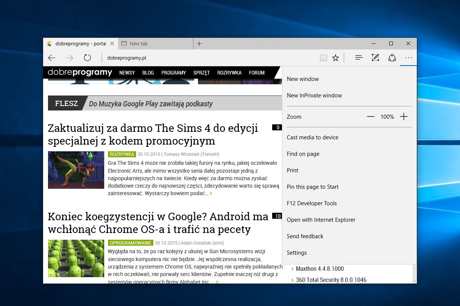The image size is (460, 306).
Task: Click the Android robots thumbnail
Action: pos(76,258)
